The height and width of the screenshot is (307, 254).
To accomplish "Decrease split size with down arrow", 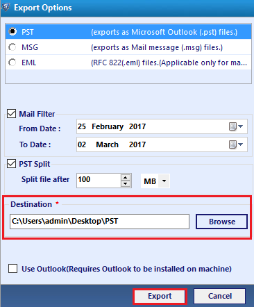I will (x=126, y=184).
